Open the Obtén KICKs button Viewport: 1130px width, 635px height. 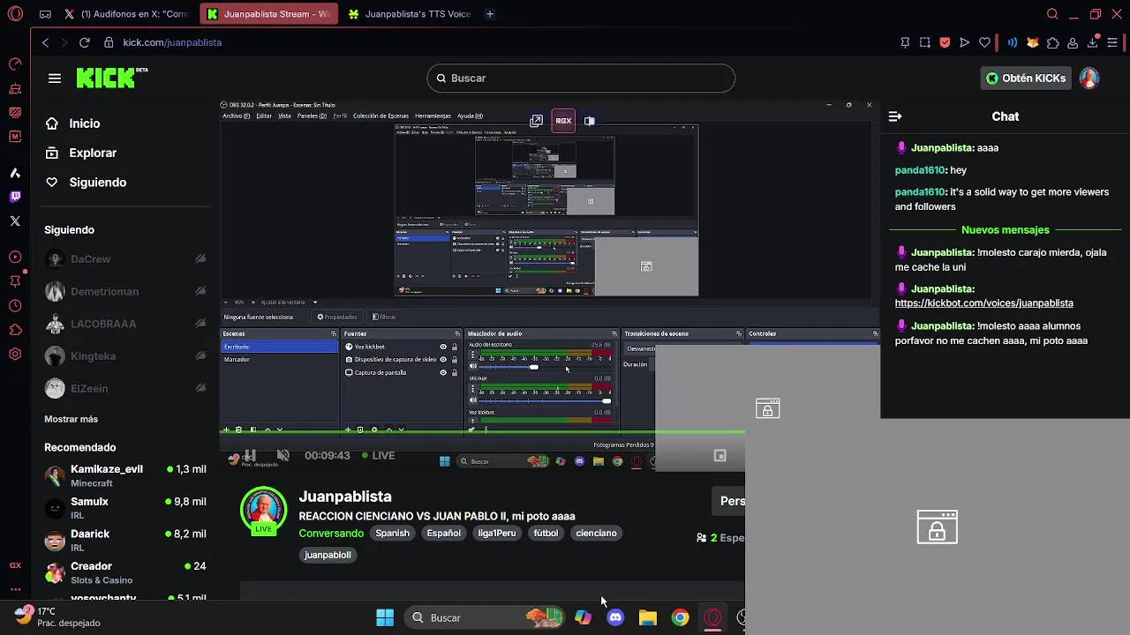click(x=1026, y=78)
